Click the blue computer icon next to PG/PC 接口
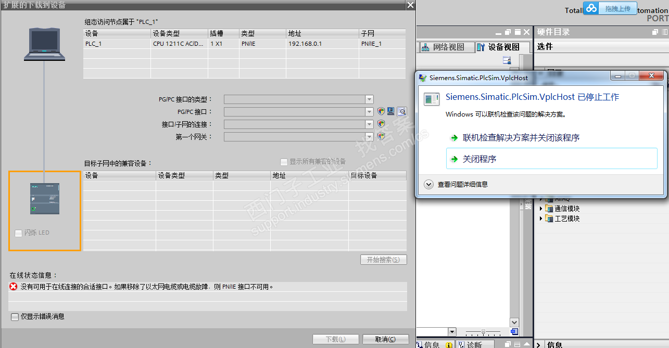The width and height of the screenshot is (669, 348). click(390, 111)
